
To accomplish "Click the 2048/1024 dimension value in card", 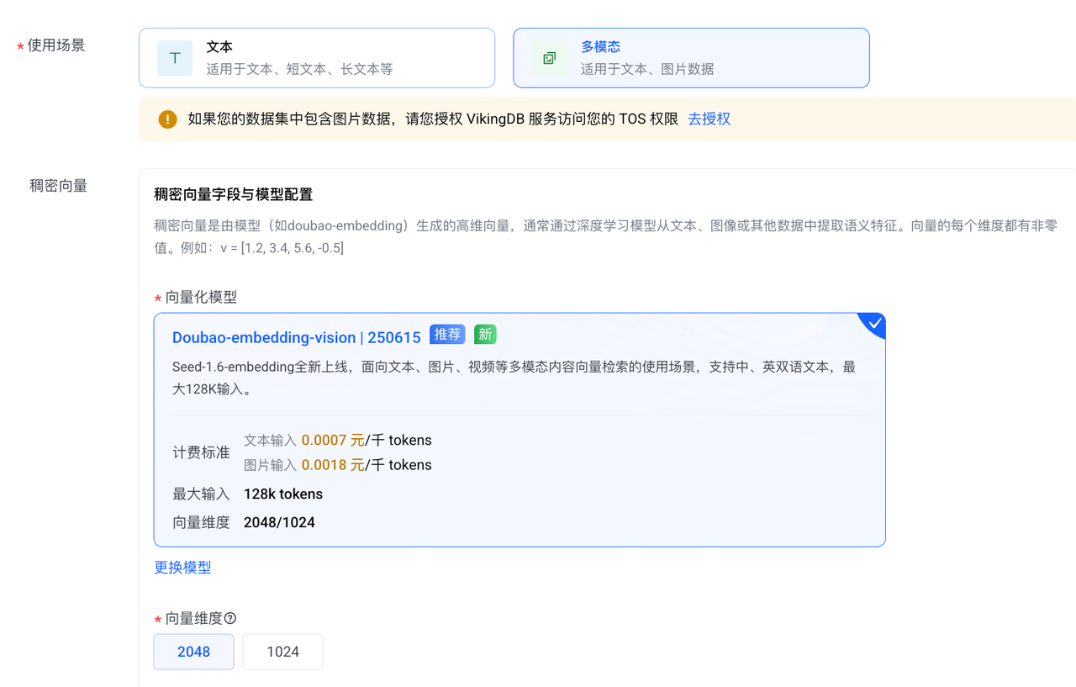I will pos(279,522).
